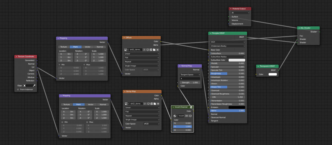Click the IOR value field
Screen dimensions: 332x145
click(228, 97)
